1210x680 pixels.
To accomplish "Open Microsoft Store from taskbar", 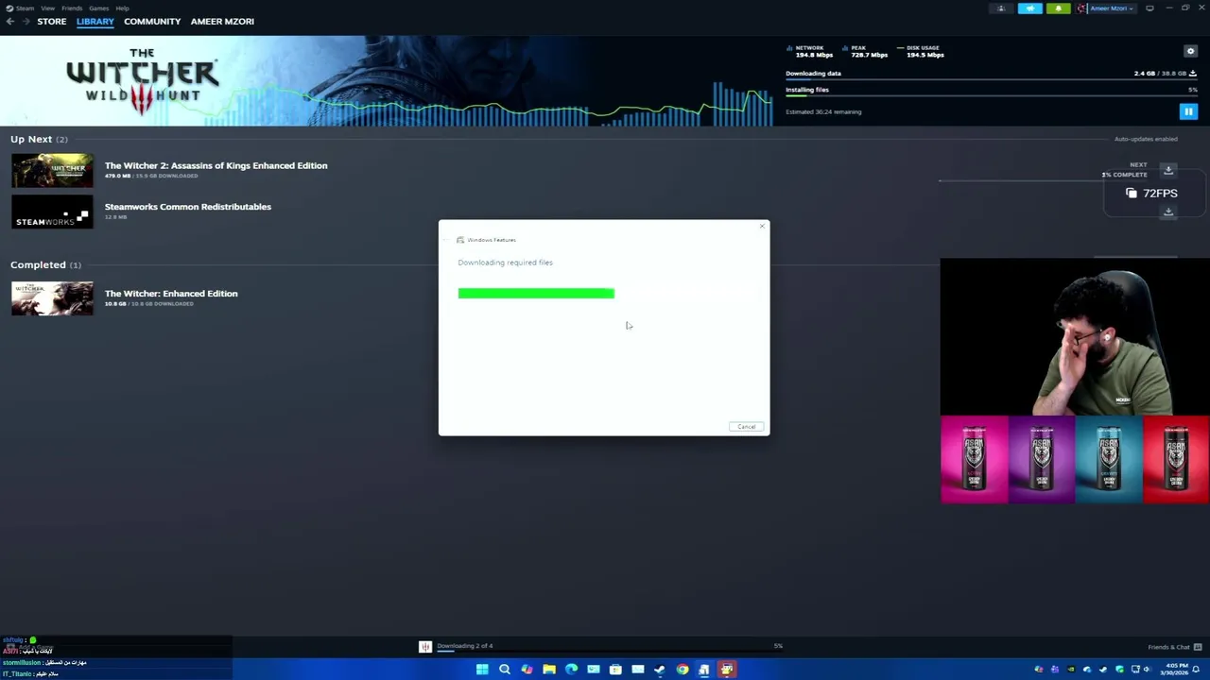I will [x=615, y=670].
